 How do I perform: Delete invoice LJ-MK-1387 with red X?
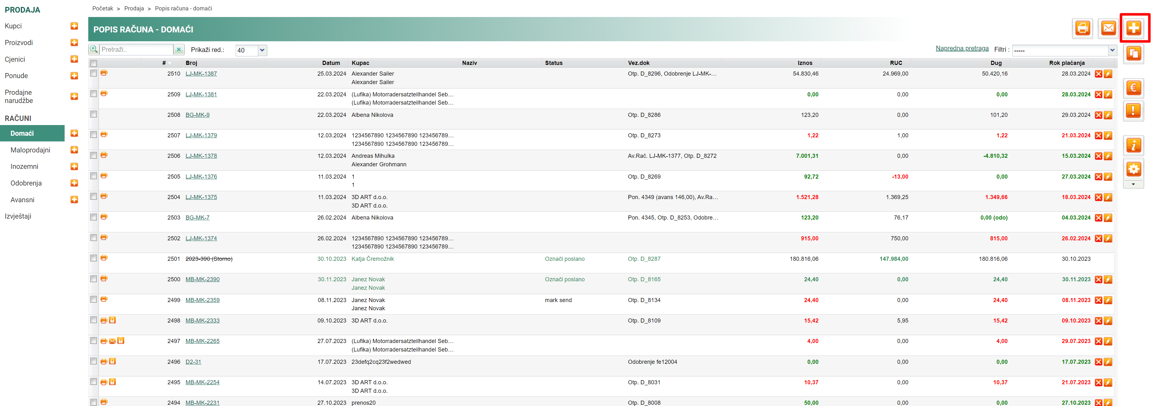1098,74
